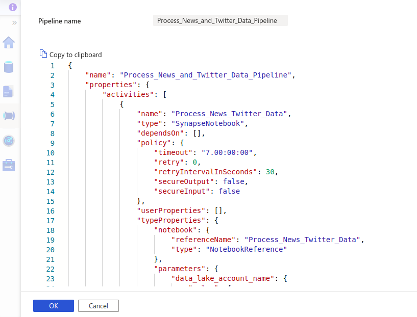Screen dimensions: 417x317
Task: Click the "data_lake_account_name" key in code
Action: click(225, 279)
